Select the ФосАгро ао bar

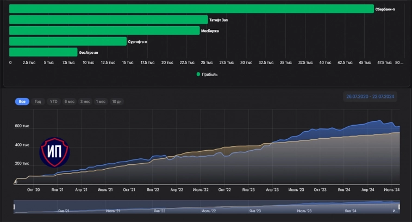click(x=43, y=52)
